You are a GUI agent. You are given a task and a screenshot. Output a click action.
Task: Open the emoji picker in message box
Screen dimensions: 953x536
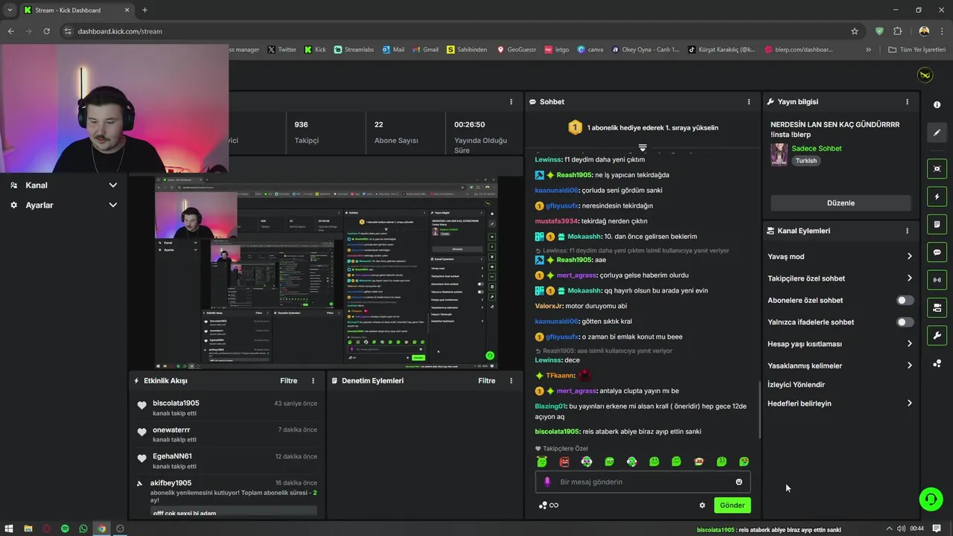point(739,482)
